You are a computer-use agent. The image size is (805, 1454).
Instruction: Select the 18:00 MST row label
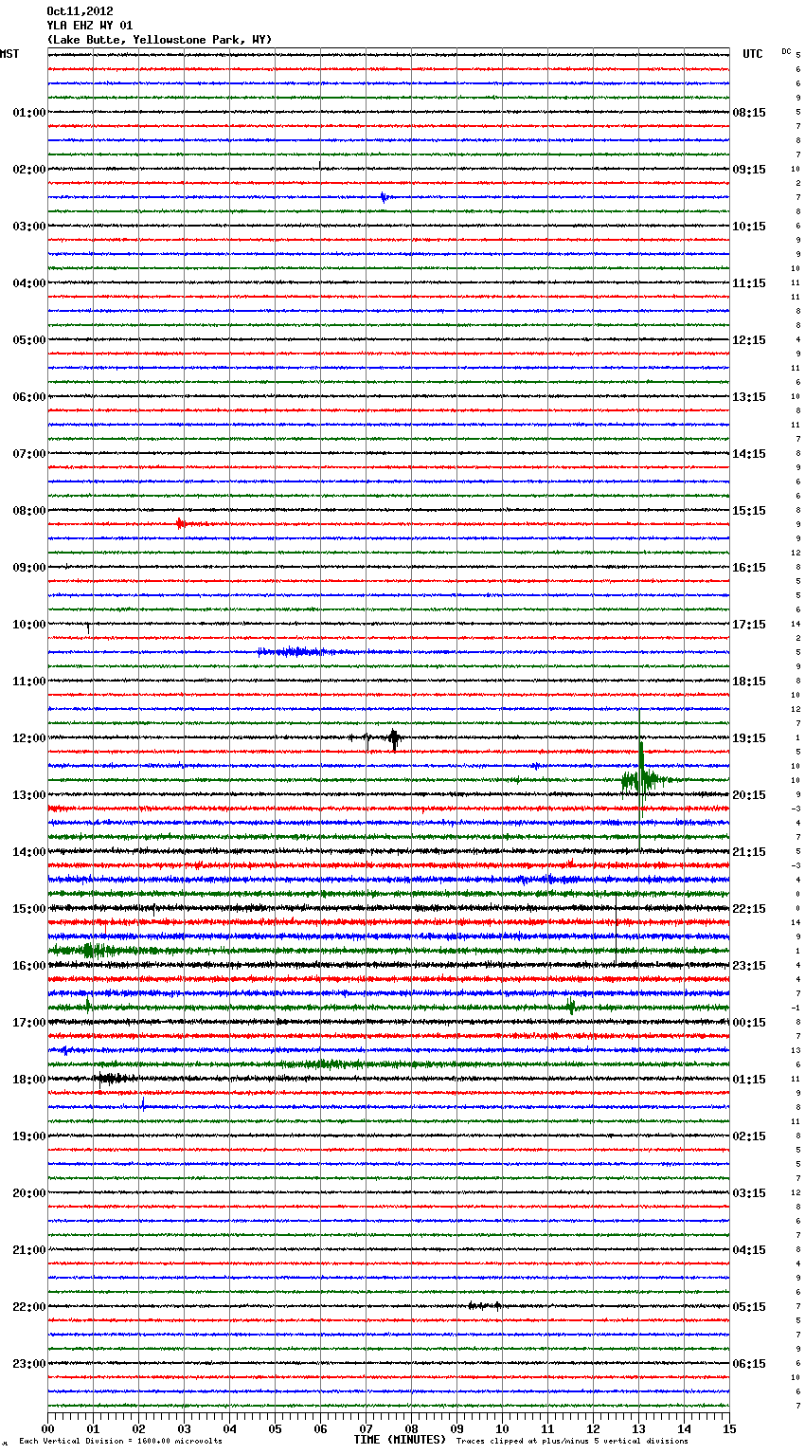click(29, 1080)
